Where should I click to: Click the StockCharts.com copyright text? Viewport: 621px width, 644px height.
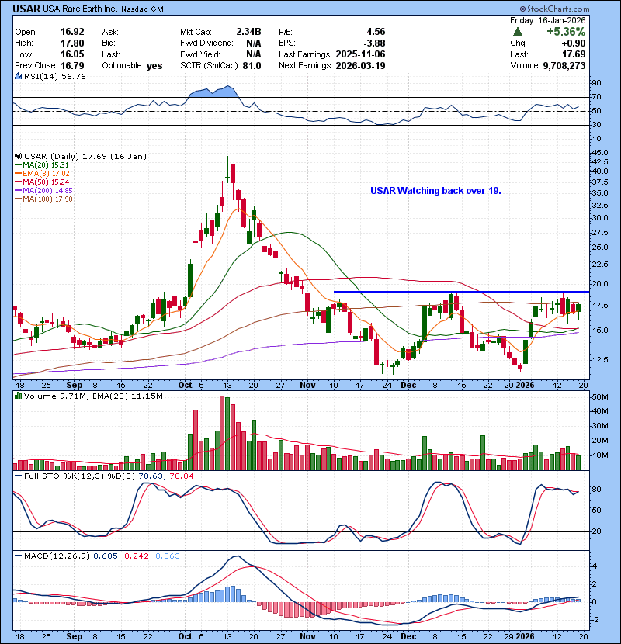554,9
